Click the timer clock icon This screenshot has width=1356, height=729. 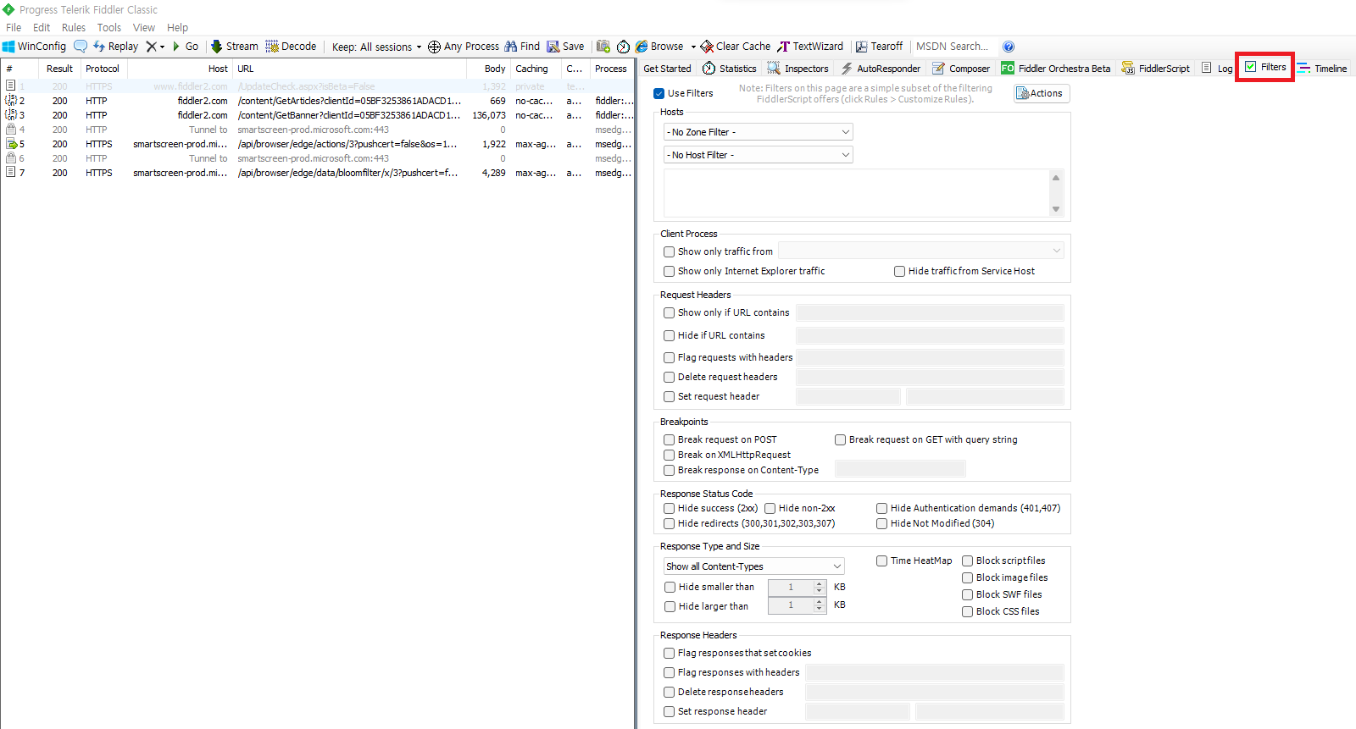click(x=623, y=47)
